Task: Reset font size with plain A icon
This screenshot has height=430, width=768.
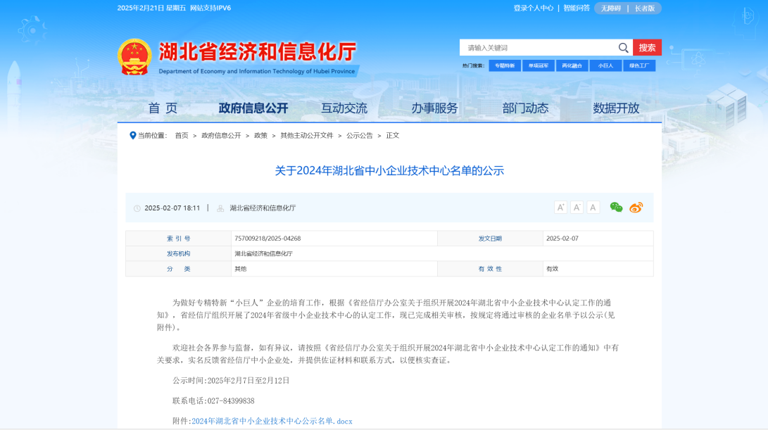Action: pyautogui.click(x=593, y=208)
